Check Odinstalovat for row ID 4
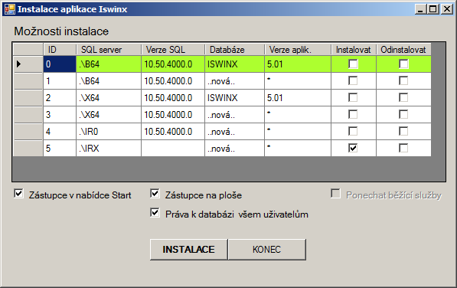 [x=403, y=132]
